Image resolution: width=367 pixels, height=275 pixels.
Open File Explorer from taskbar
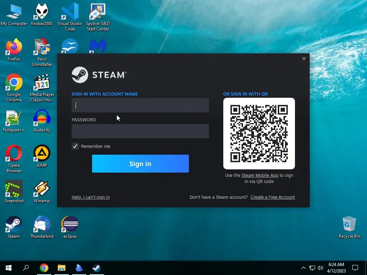tap(62, 268)
